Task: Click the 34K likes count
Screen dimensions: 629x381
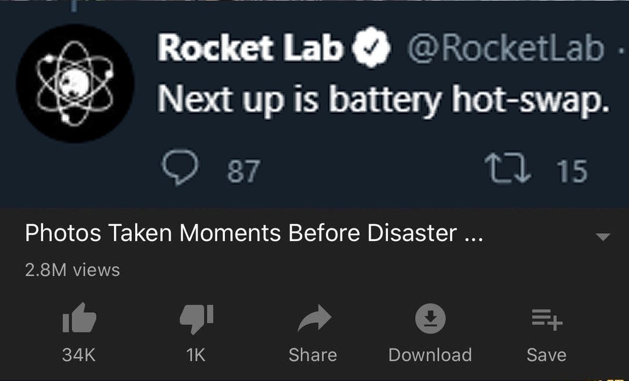Action: (x=79, y=355)
